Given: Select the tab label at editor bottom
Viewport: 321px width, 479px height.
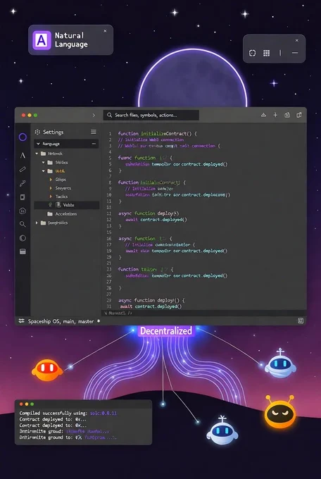Looking at the screenshot, I should tap(118, 313).
